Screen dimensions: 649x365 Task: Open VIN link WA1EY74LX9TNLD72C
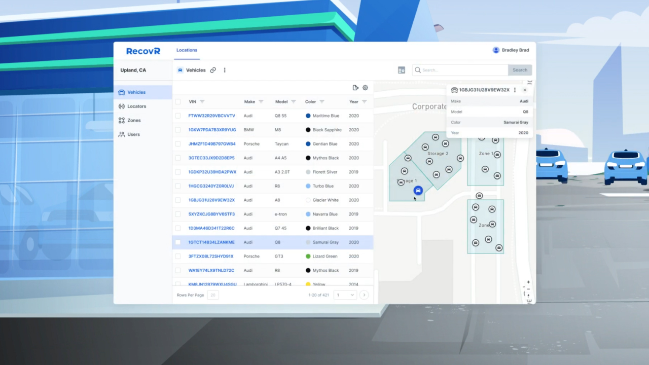pos(211,271)
